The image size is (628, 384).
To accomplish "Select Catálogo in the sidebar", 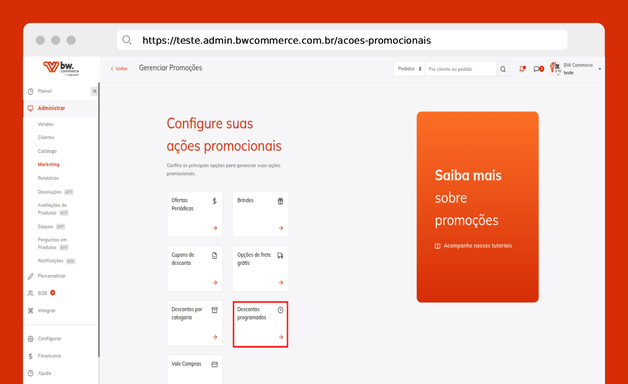I will pyautogui.click(x=47, y=151).
